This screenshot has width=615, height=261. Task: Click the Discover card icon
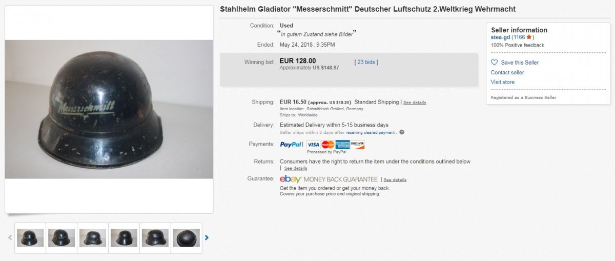pyautogui.click(x=358, y=145)
